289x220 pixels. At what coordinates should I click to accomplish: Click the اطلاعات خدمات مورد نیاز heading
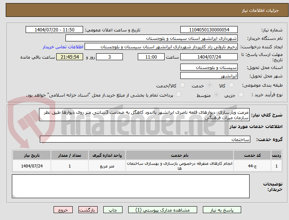click(256, 126)
